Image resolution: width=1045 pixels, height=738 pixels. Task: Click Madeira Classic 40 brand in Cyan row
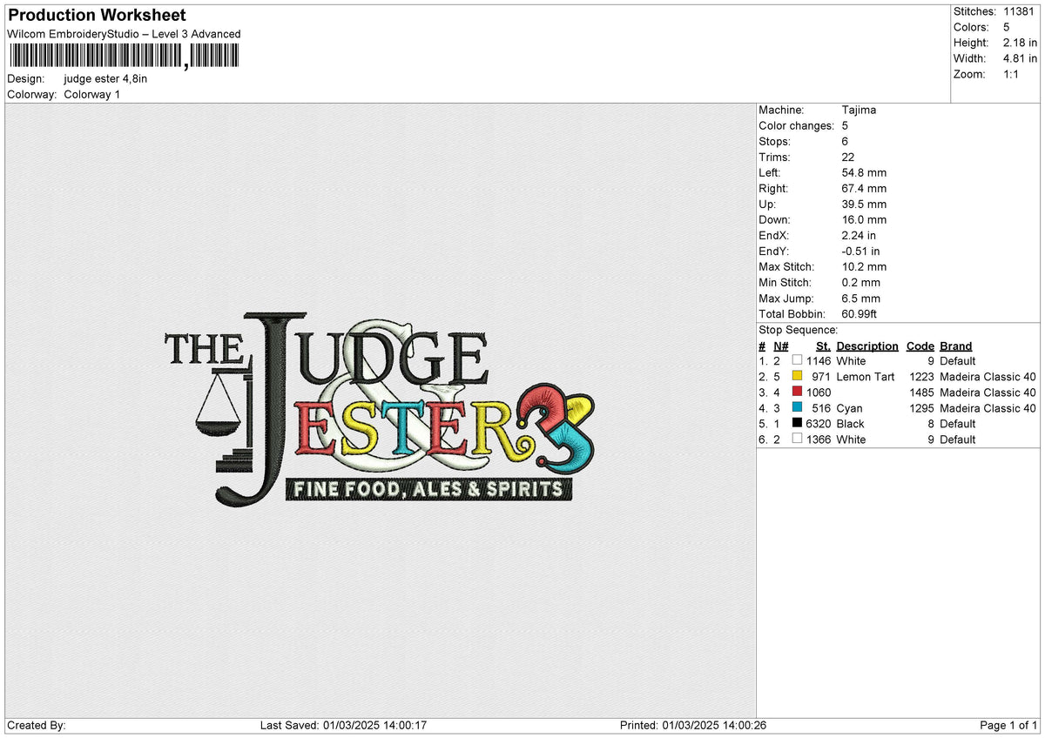pyautogui.click(x=988, y=407)
